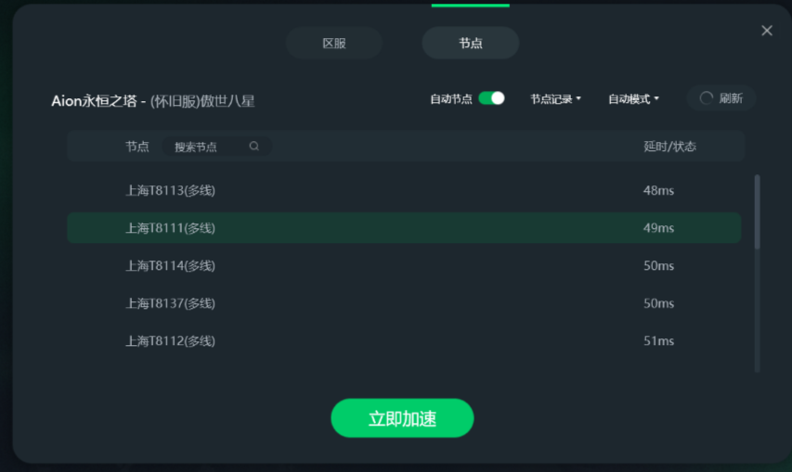Select node 上海T8113(多线)

(404, 190)
